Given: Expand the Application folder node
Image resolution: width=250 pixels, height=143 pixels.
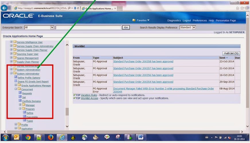Looking at the screenshot, I should click(x=15, y=128).
